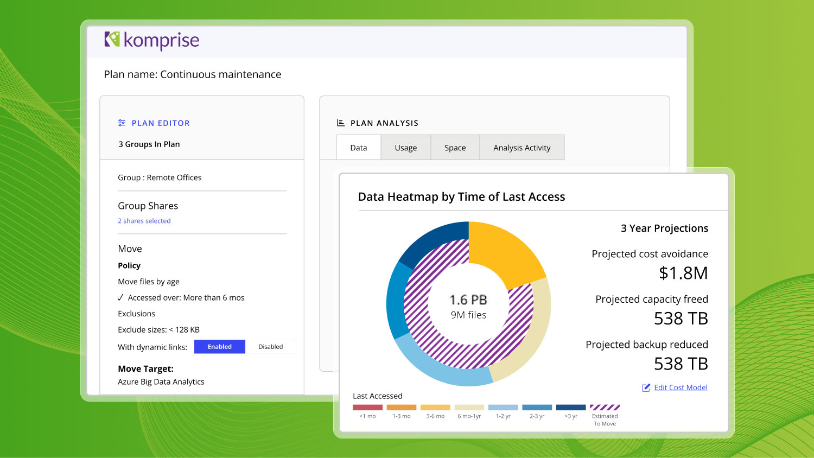Switch to the Usage tab

(x=405, y=148)
